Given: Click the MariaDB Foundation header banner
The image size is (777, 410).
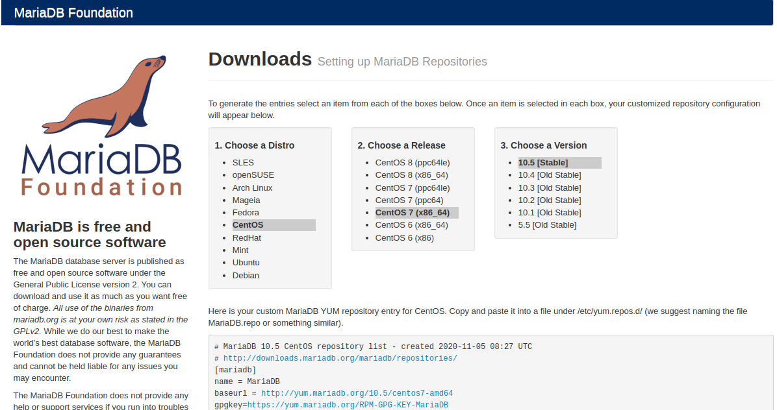Looking at the screenshot, I should click(73, 12).
